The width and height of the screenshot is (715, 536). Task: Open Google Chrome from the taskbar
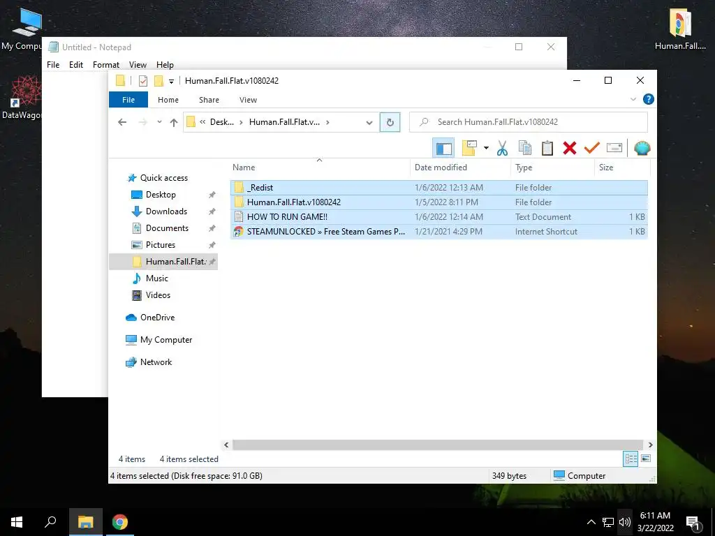click(119, 522)
